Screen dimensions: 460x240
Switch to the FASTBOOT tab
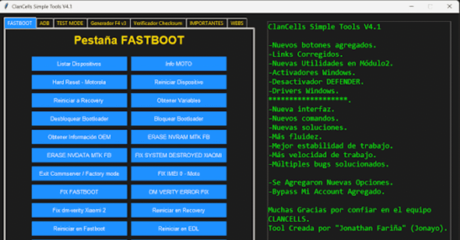[x=20, y=23]
